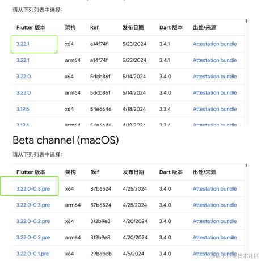The width and height of the screenshot is (261, 261).
Task: Click the 发布日期 header in the Beta table
Action: click(133, 172)
